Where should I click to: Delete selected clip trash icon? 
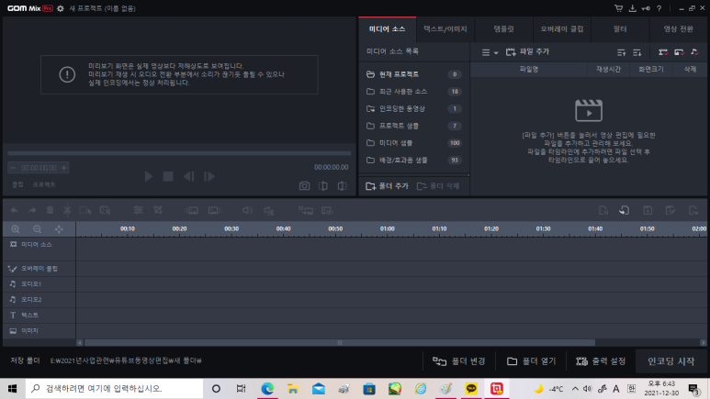50,210
